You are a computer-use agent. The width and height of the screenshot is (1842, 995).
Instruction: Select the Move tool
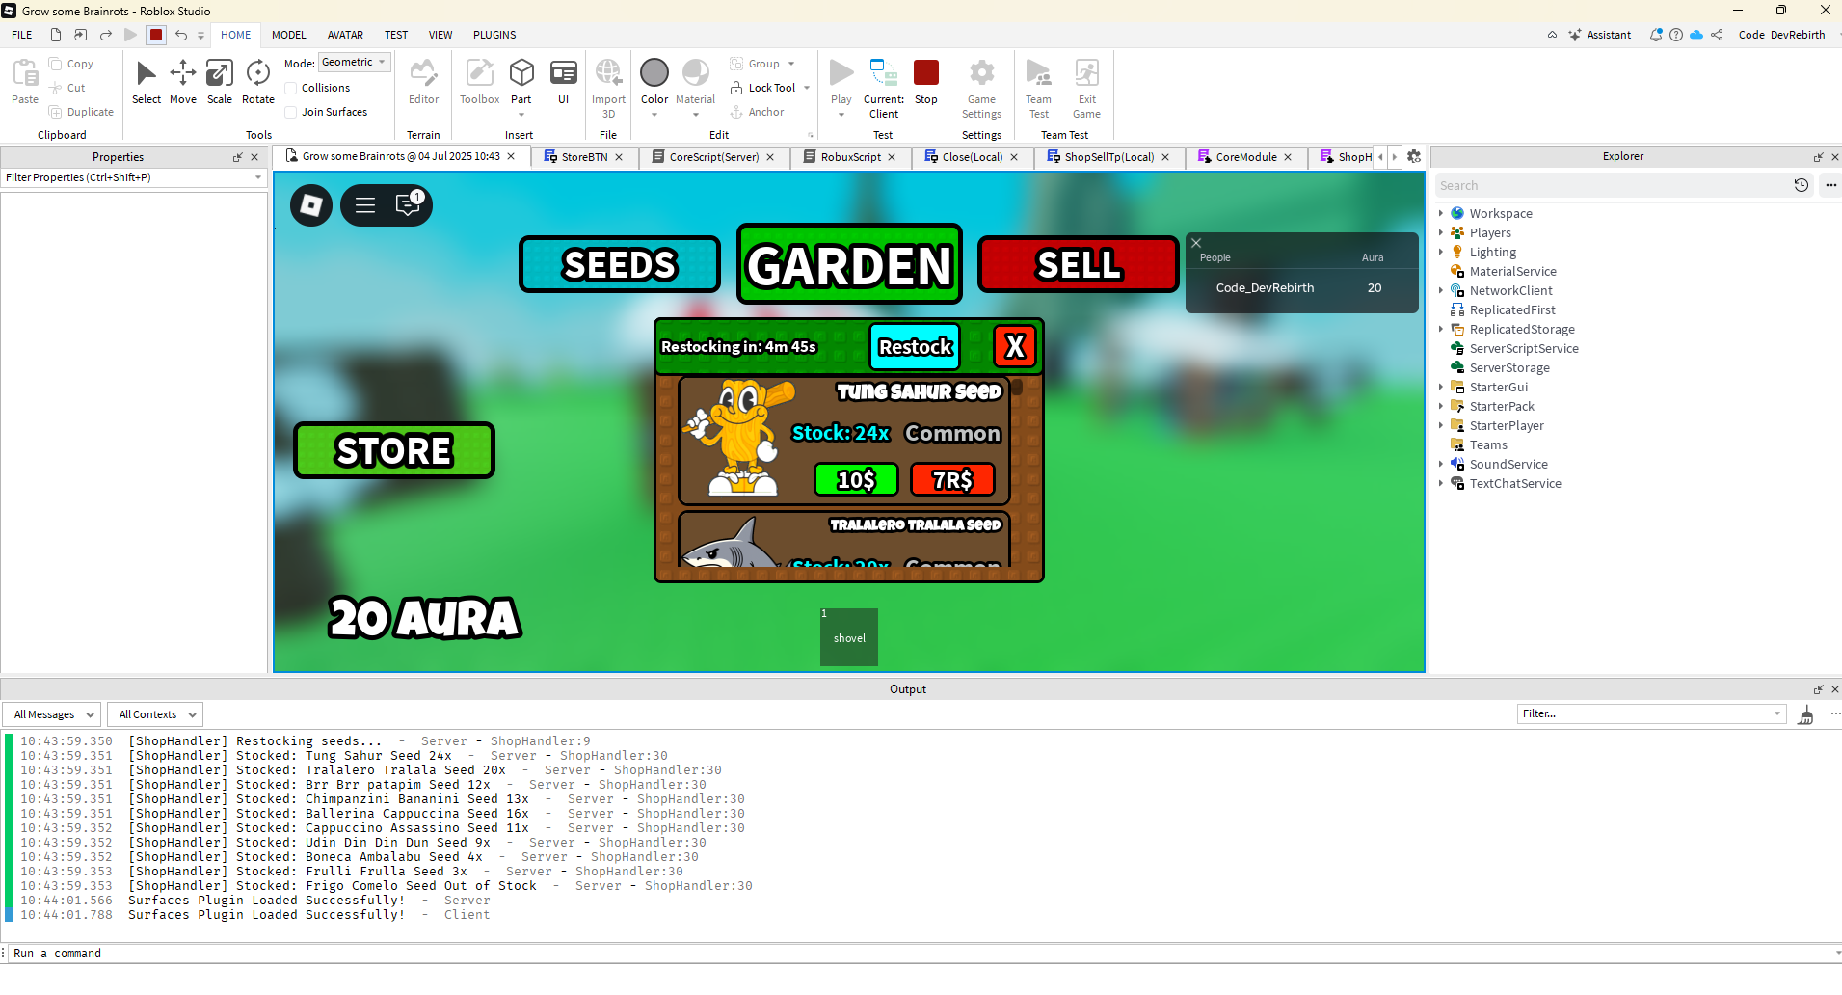[x=183, y=82]
